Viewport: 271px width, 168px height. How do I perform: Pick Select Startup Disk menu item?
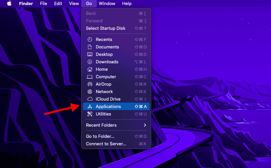[x=106, y=28]
